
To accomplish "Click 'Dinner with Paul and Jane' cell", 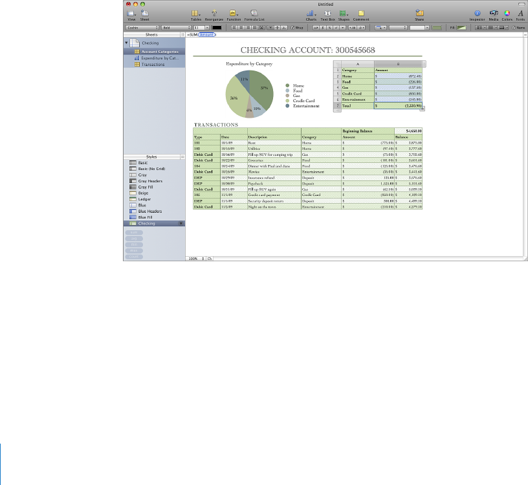I will 274,166.
